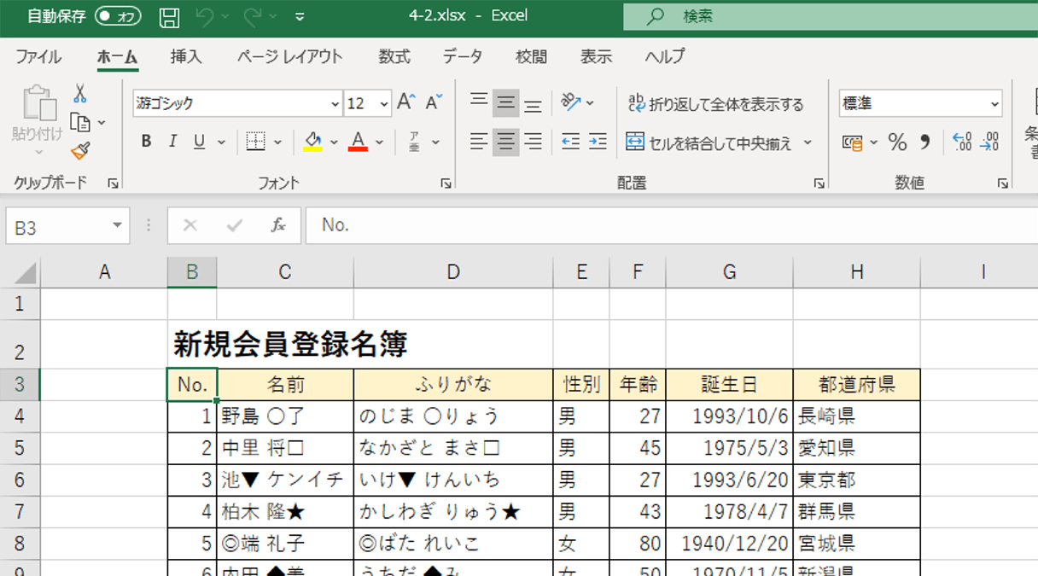Open the フォント dialog launcher
This screenshot has height=576, width=1038.
445,183
